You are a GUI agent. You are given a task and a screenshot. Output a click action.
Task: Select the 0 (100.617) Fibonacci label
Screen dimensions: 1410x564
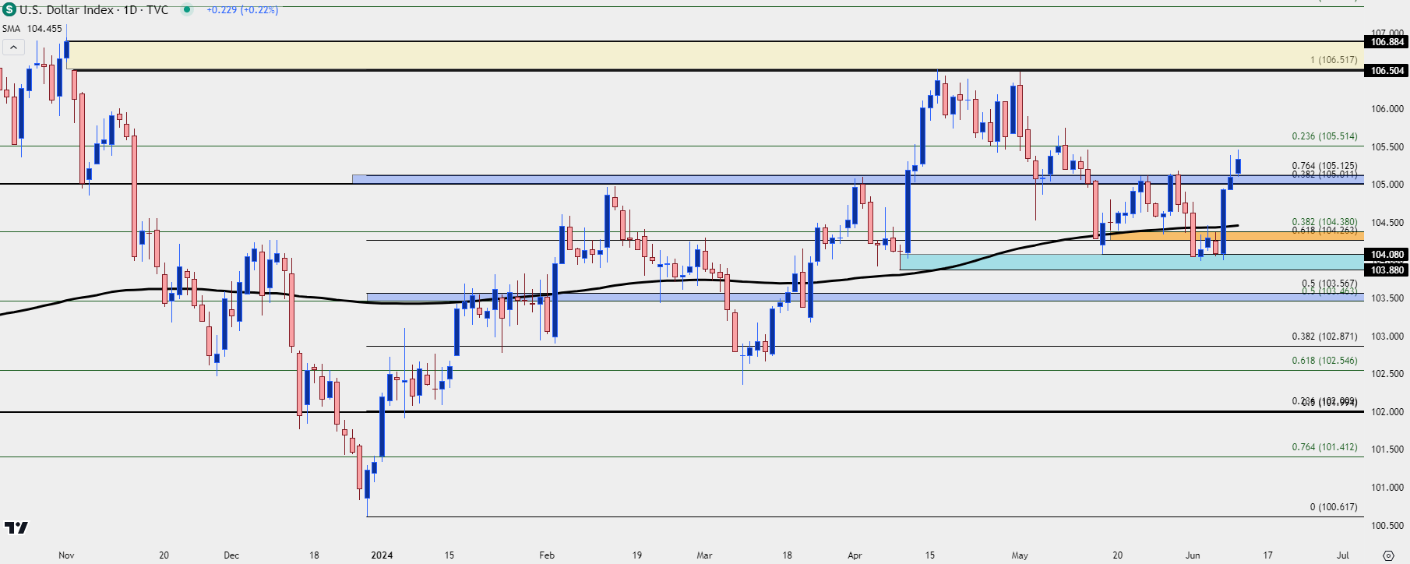click(1334, 507)
